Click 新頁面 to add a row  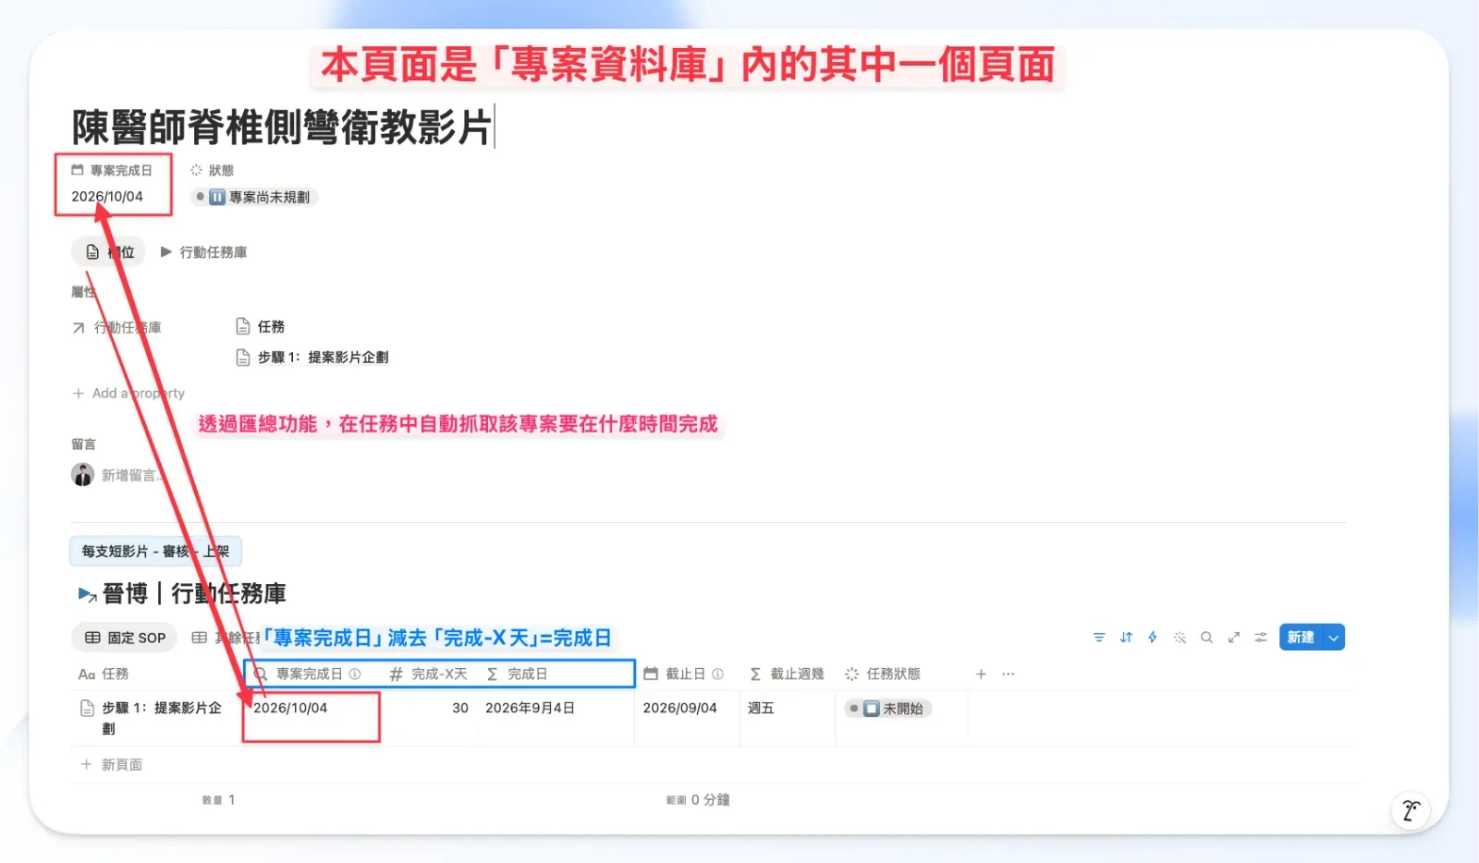[x=111, y=765]
